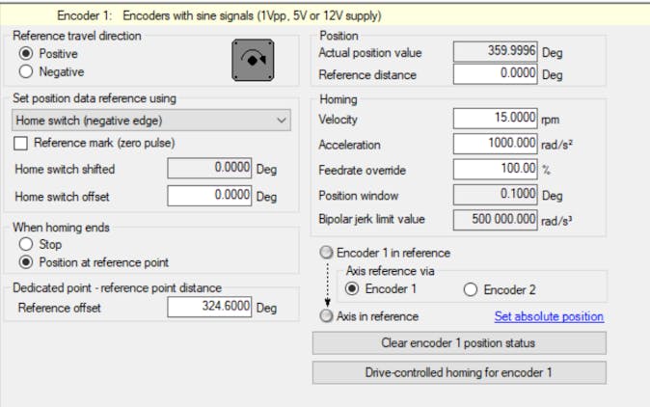Image resolution: width=650 pixels, height=407 pixels.
Task: Edit the Reference distance field
Action: 495,74
